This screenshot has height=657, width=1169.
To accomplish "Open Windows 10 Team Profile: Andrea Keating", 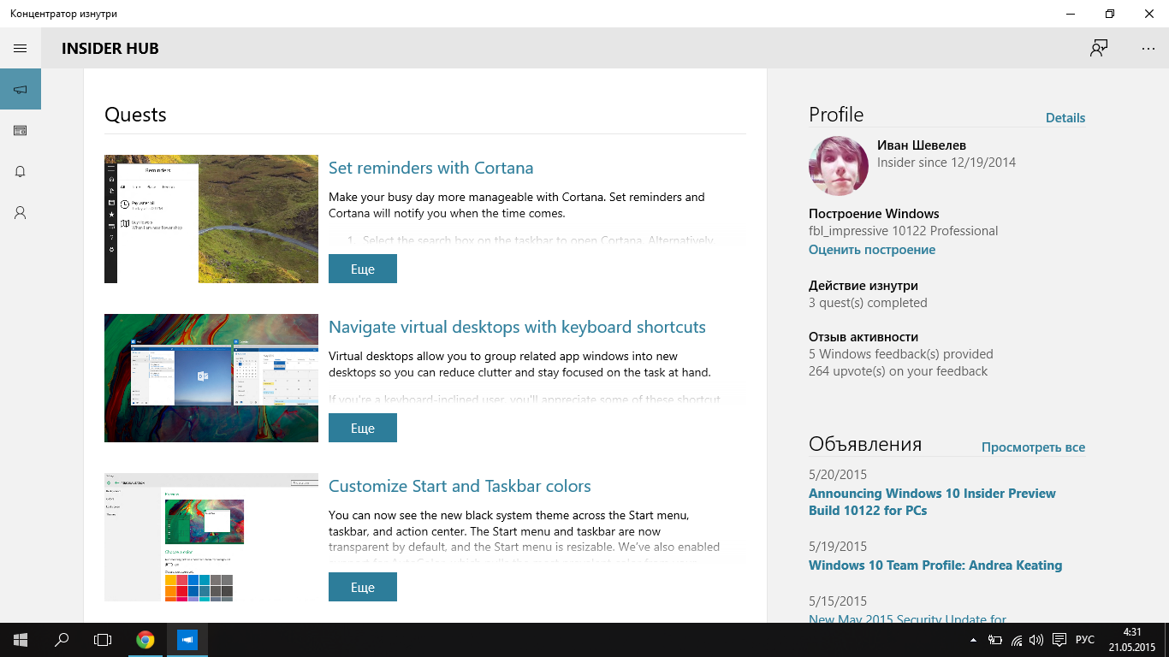I will (x=935, y=565).
